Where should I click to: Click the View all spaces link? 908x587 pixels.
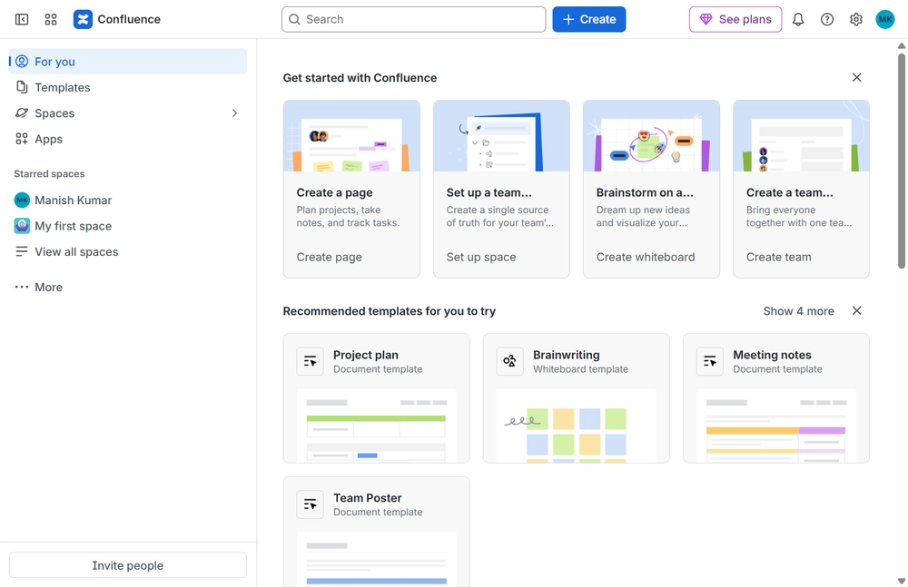[x=128, y=251]
